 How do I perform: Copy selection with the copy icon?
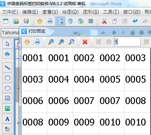[114, 21]
